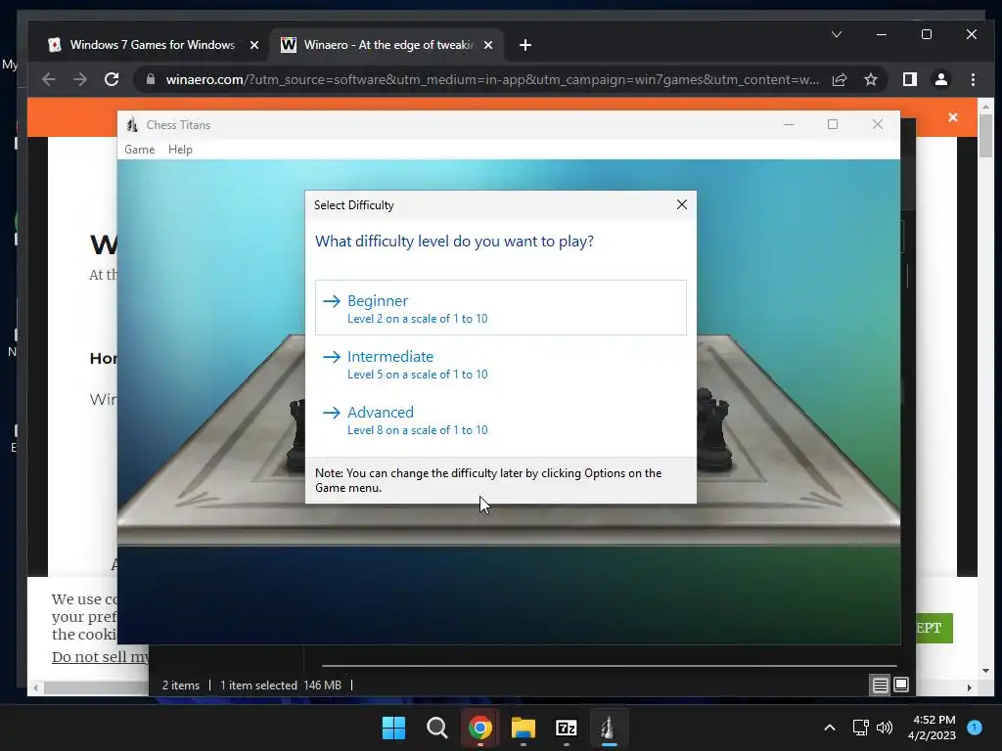The height and width of the screenshot is (751, 1002).
Task: Go back in Chrome
Action: tap(49, 79)
